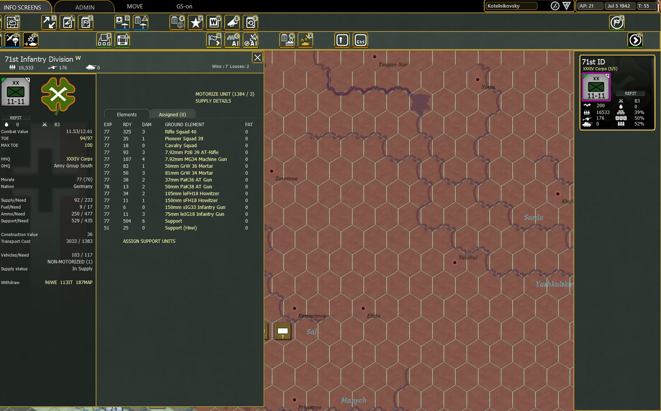Click the Elista town on the map
Viewport: 661px width, 411px height.
[x=363, y=308]
